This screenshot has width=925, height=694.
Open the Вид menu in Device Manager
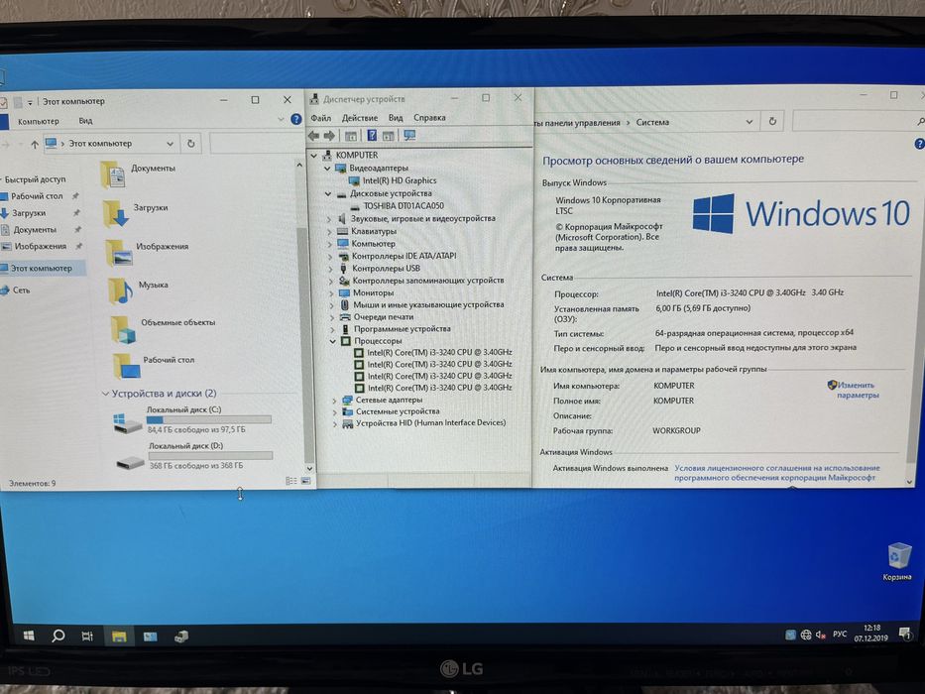pyautogui.click(x=396, y=118)
